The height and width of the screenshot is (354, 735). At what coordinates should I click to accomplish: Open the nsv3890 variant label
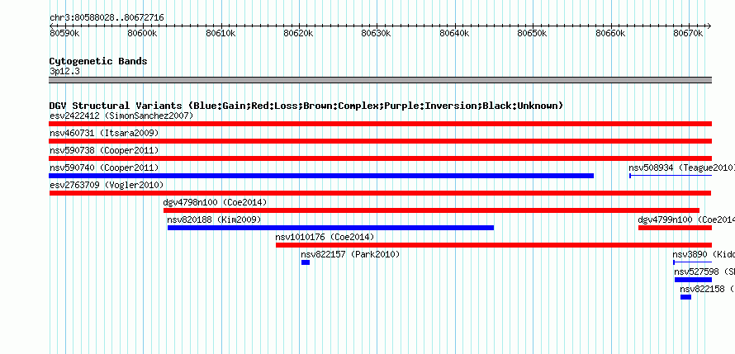coord(704,254)
